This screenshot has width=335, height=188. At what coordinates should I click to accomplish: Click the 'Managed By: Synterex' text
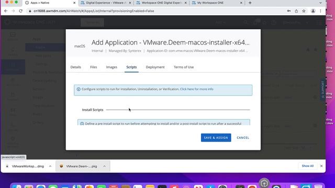pos(125,51)
